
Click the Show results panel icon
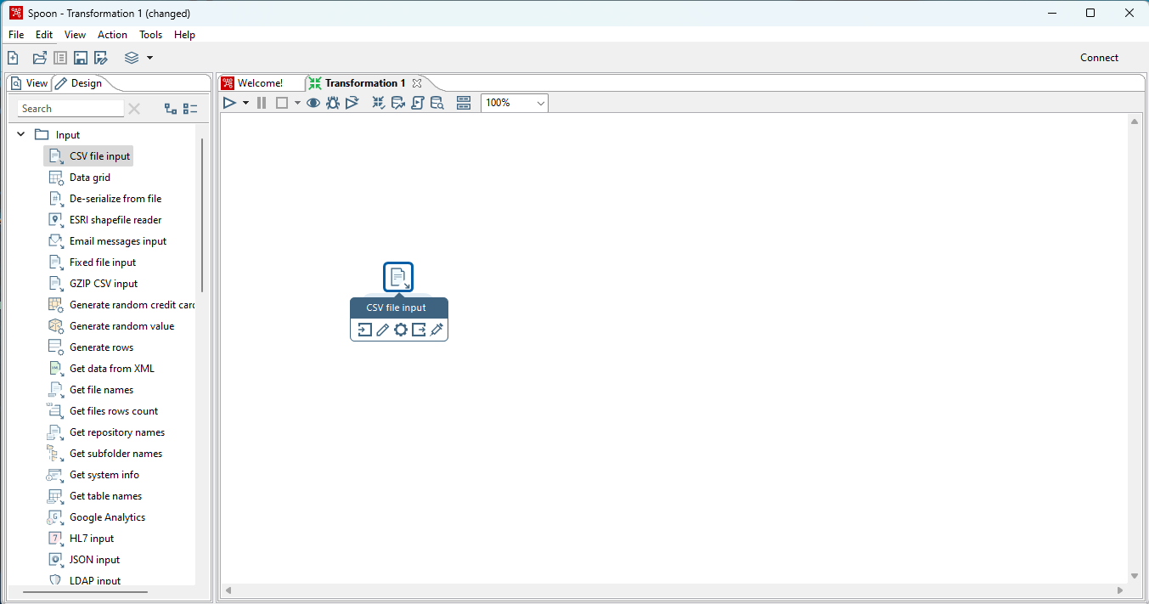coord(464,103)
